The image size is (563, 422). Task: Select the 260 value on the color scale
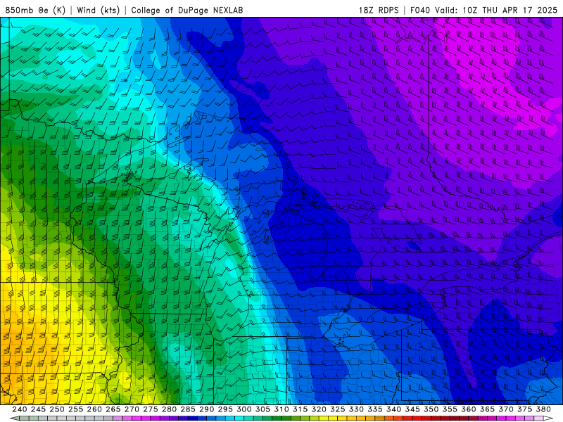pos(94,409)
